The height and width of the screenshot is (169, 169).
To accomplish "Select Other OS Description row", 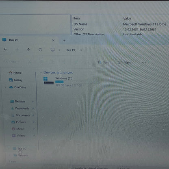I will point(89,34).
